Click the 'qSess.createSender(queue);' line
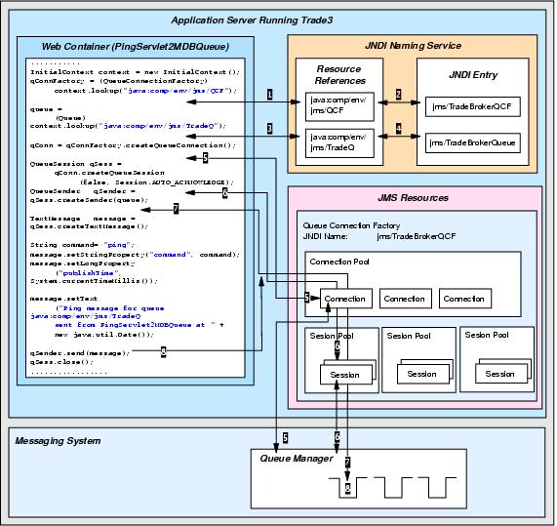The height and width of the screenshot is (526, 557). pyautogui.click(x=89, y=200)
